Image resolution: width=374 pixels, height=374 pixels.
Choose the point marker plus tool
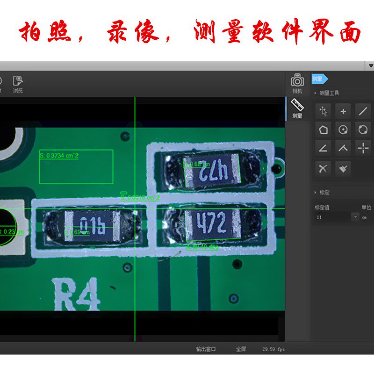coord(343,111)
